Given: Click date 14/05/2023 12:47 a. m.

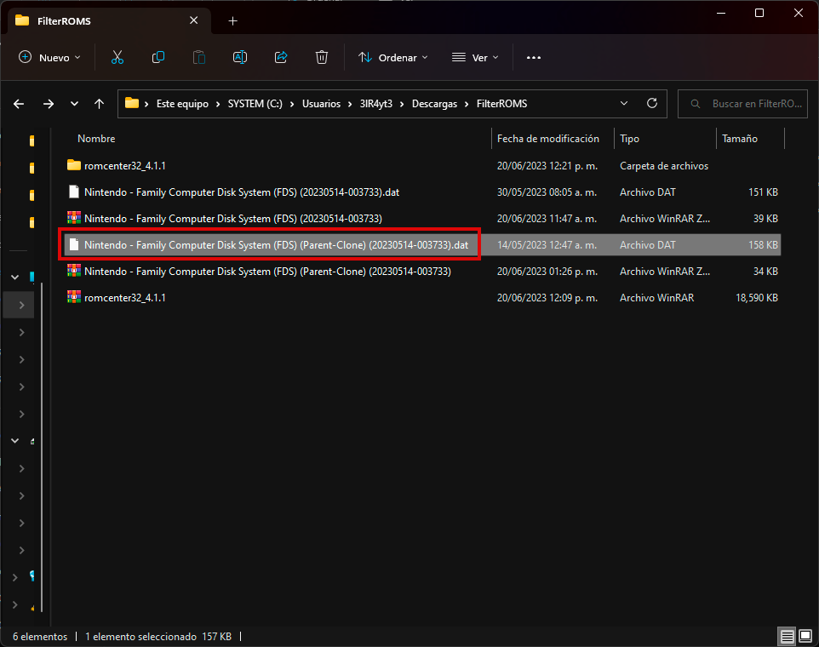Looking at the screenshot, I should tap(547, 245).
